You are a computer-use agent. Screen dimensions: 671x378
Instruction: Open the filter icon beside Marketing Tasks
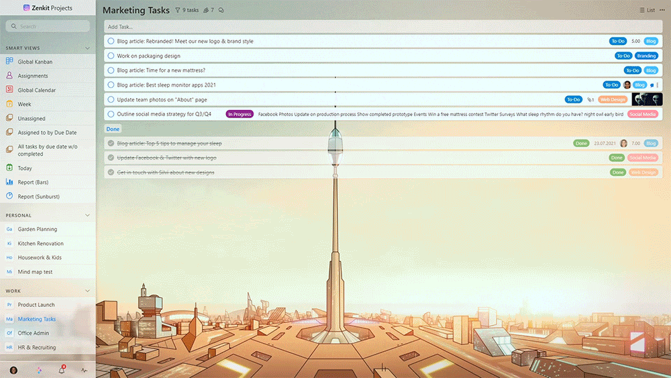click(178, 10)
